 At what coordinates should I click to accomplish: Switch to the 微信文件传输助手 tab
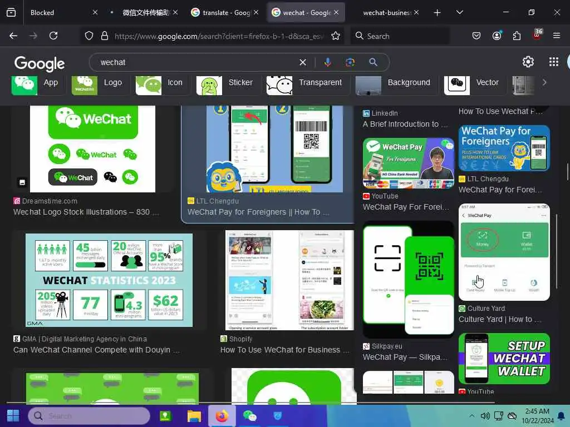click(x=145, y=13)
